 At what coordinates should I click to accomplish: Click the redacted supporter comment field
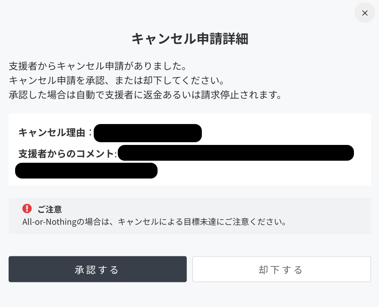[236, 153]
